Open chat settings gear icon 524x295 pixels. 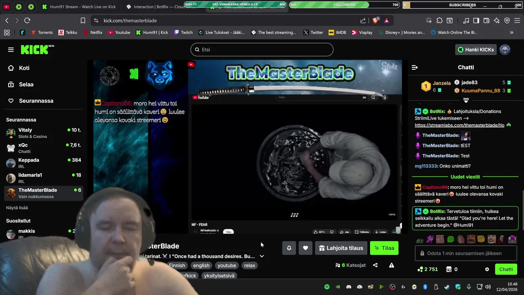coord(487,269)
